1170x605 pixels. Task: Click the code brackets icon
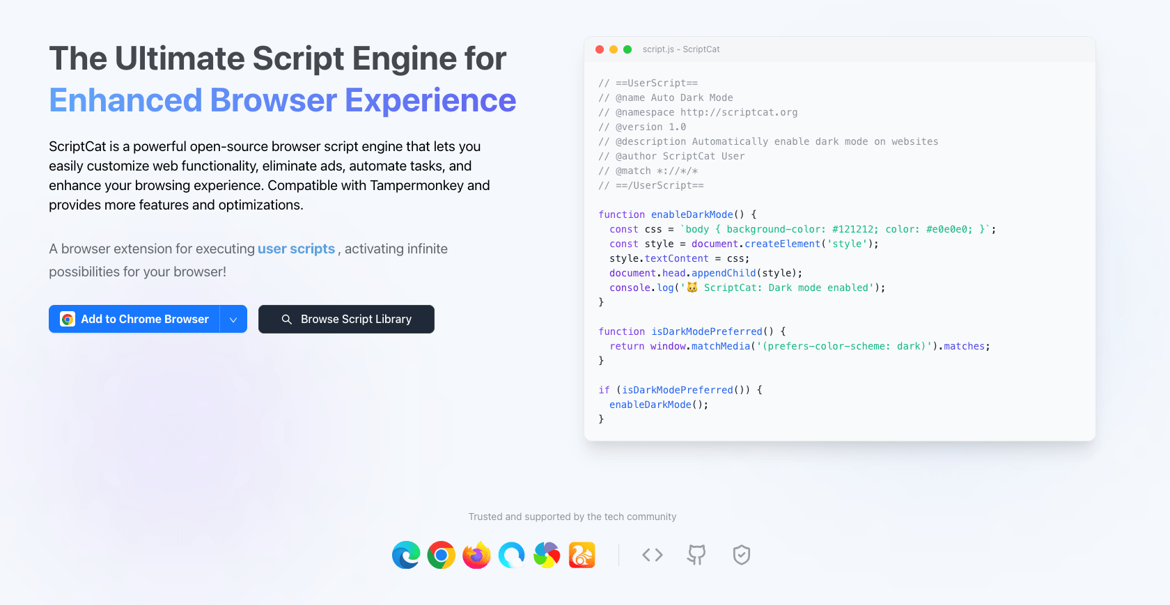pyautogui.click(x=653, y=555)
